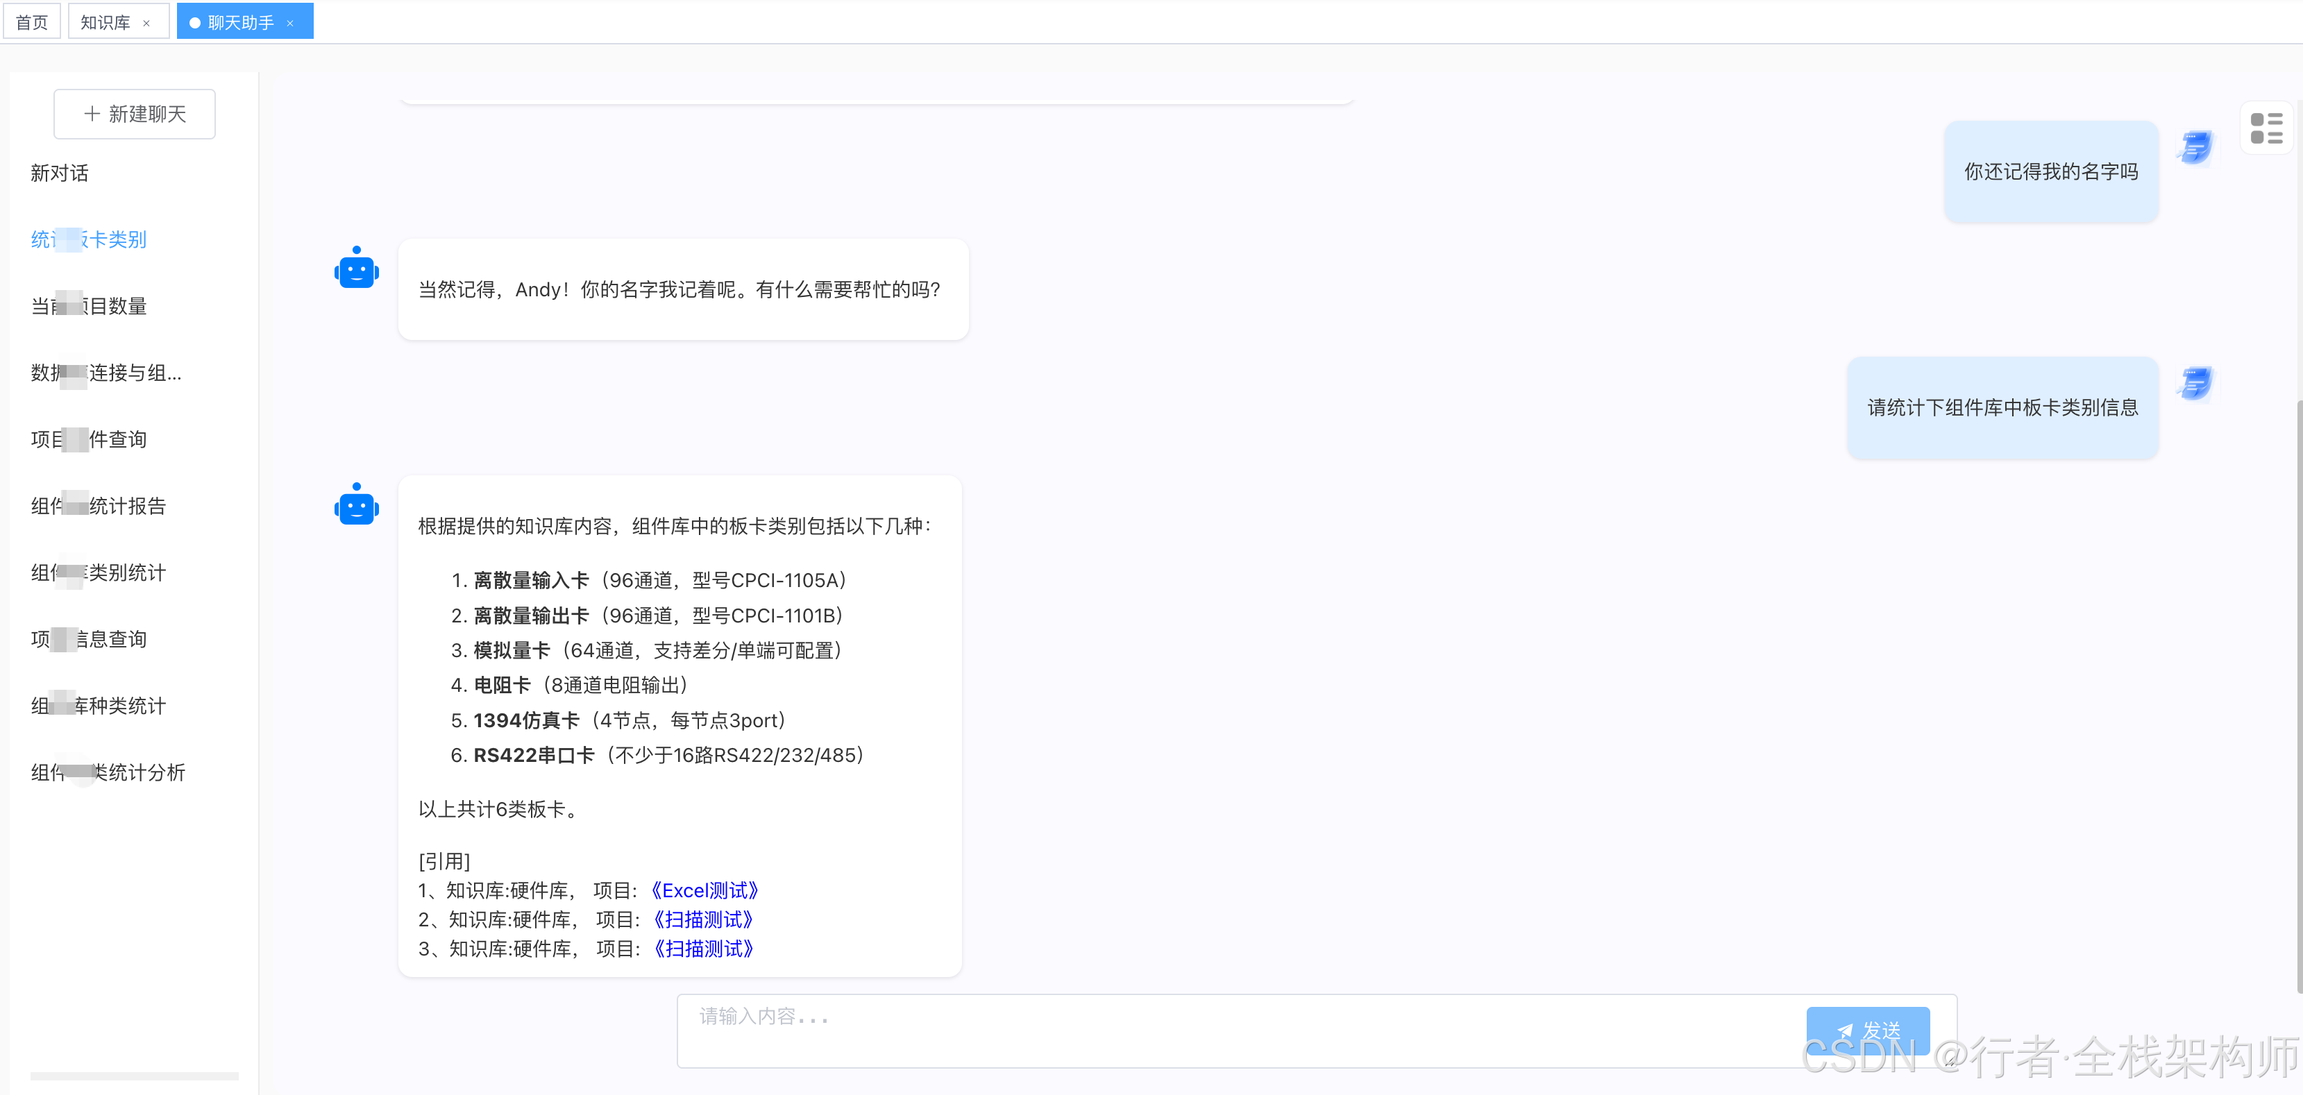Open 《扫描测试》 link in reference 3
The width and height of the screenshot is (2303, 1095).
coord(704,949)
